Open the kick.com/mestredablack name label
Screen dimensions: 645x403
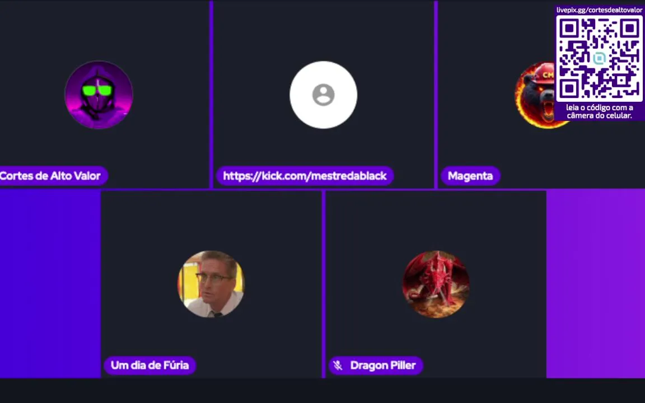(x=305, y=176)
